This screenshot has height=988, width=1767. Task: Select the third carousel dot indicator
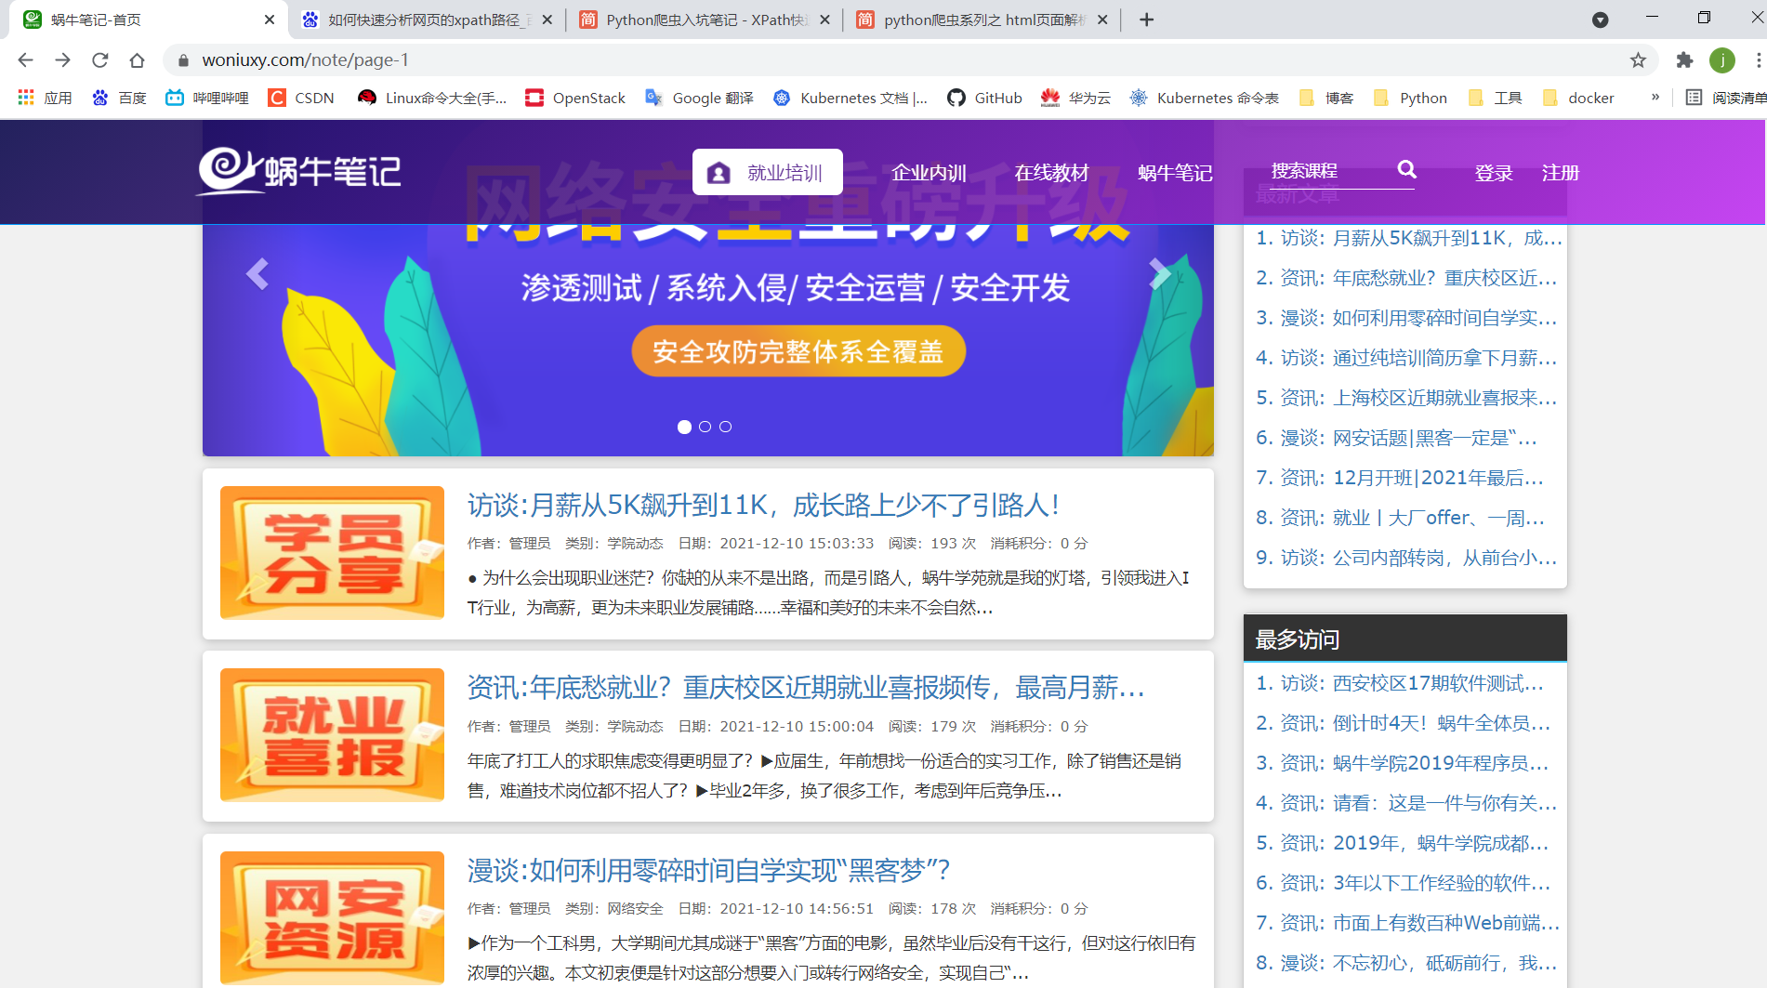click(x=725, y=427)
